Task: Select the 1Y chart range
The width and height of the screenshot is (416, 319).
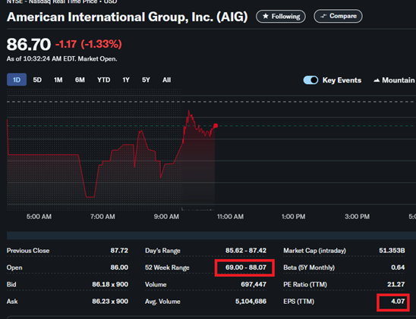Action: [x=126, y=80]
